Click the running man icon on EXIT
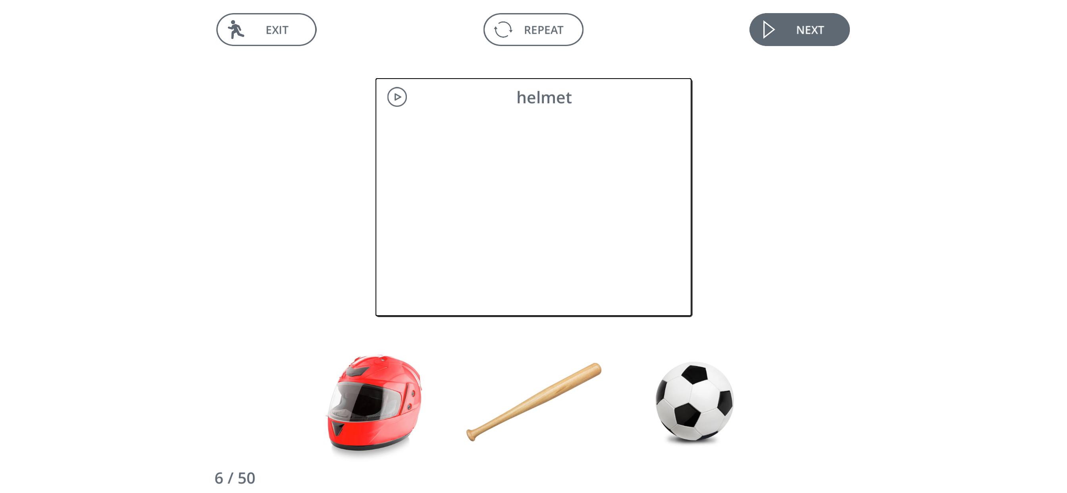This screenshot has height=493, width=1067. [236, 29]
